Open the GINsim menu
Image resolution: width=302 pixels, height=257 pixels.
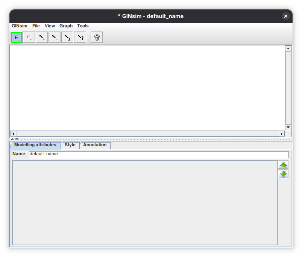point(20,26)
